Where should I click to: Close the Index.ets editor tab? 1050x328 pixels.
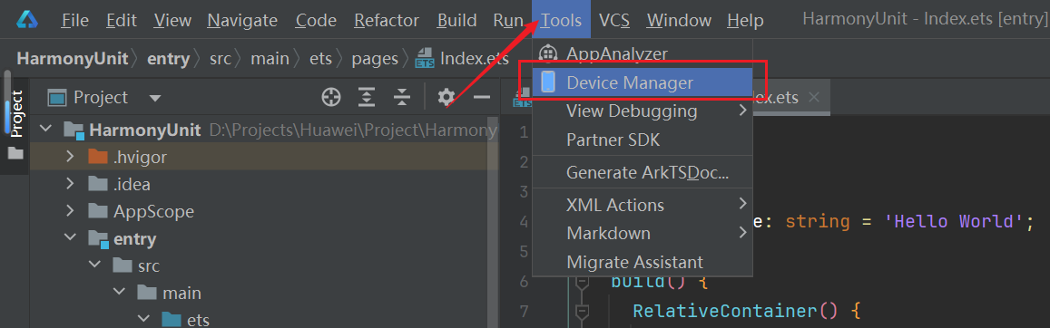click(814, 98)
